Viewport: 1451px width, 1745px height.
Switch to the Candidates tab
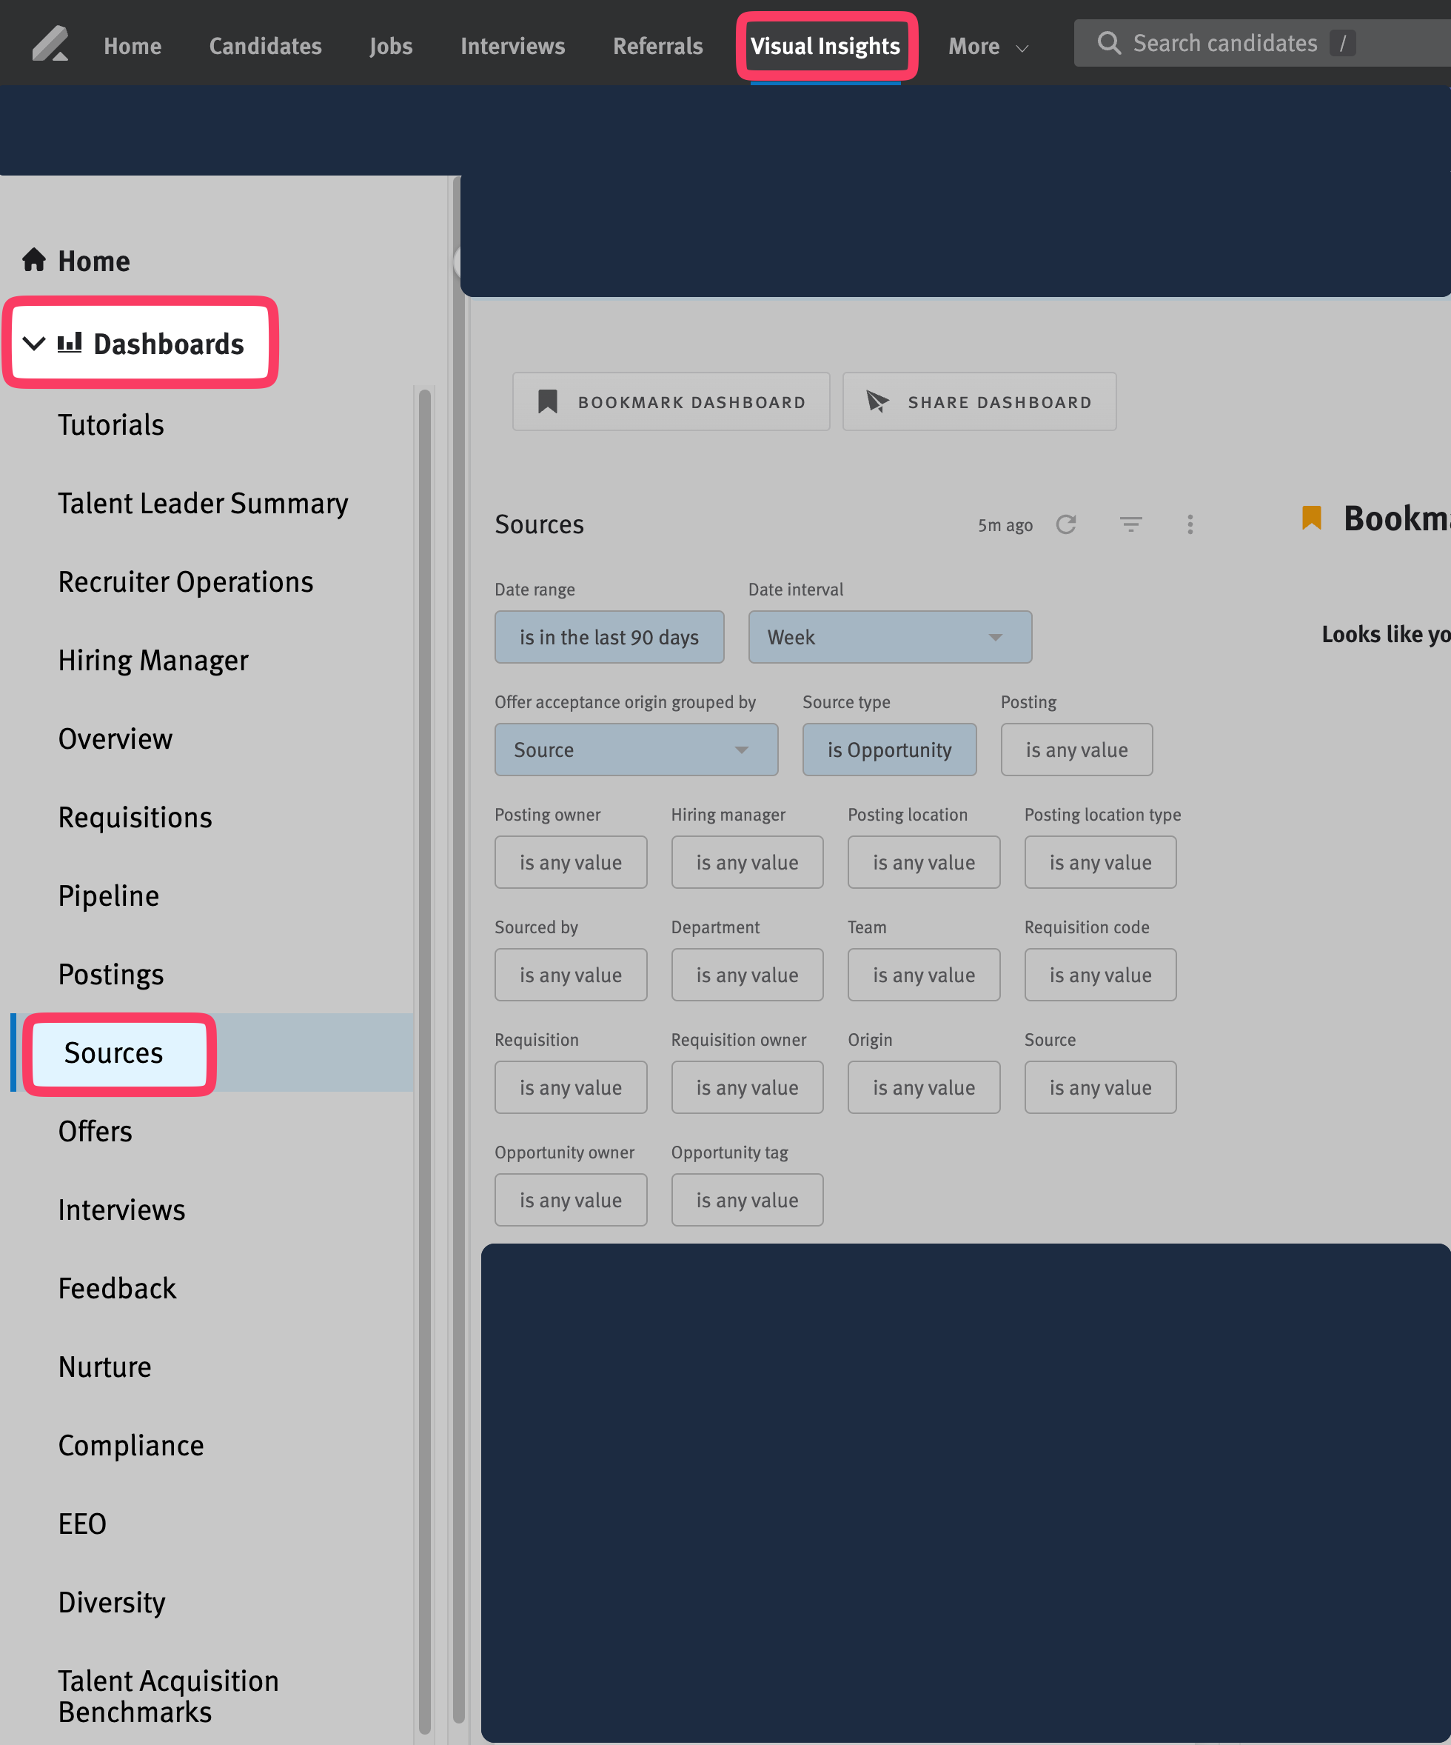pos(265,47)
